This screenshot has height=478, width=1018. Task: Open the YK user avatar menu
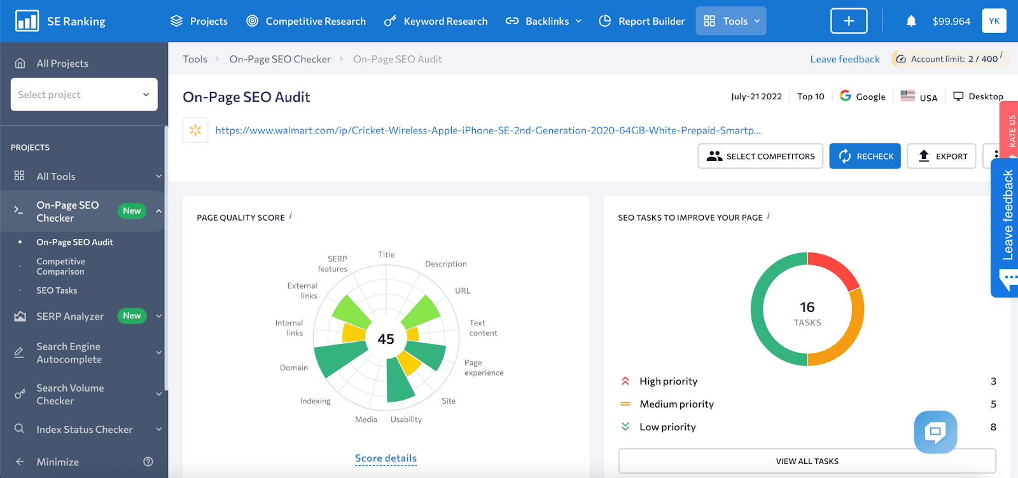coord(994,21)
